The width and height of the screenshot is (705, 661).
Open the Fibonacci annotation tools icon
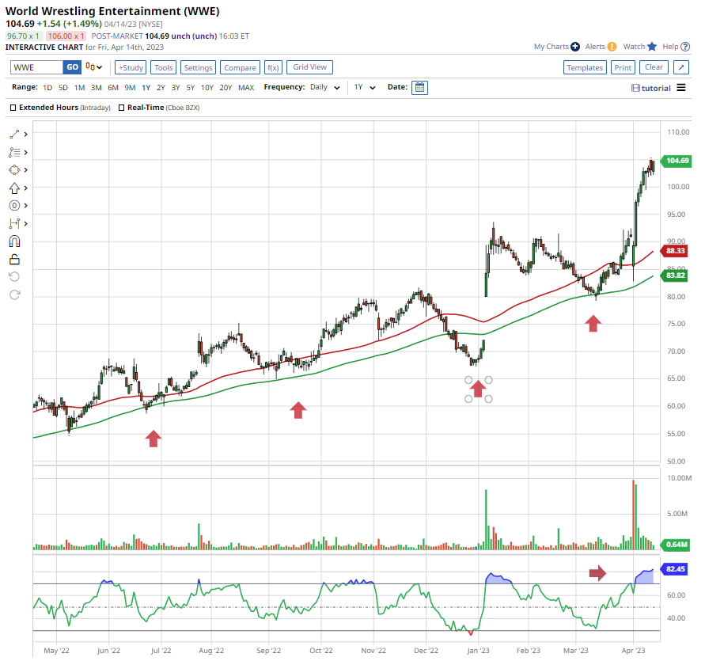tap(14, 153)
